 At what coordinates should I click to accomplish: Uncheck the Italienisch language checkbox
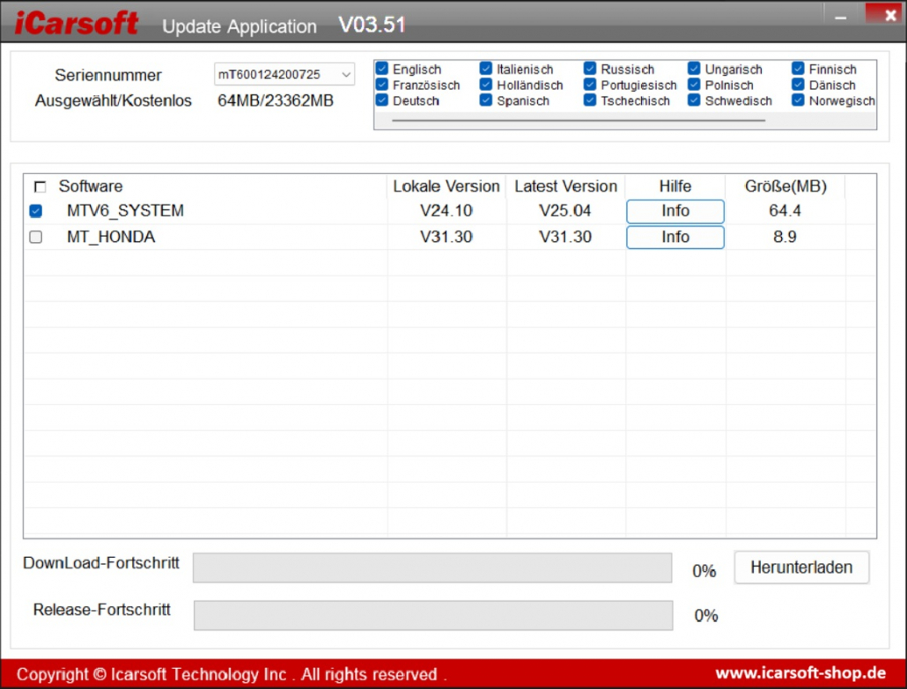(486, 69)
